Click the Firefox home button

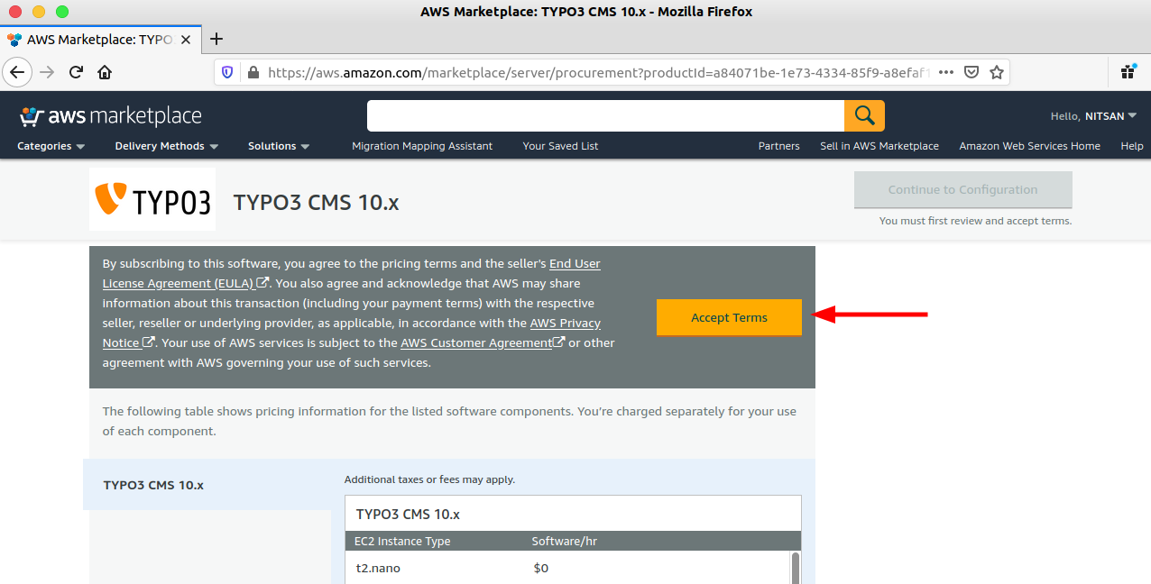click(x=104, y=72)
